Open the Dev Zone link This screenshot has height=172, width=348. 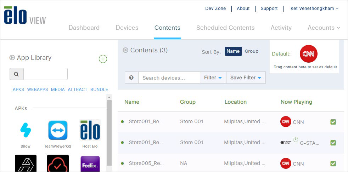coord(215,8)
